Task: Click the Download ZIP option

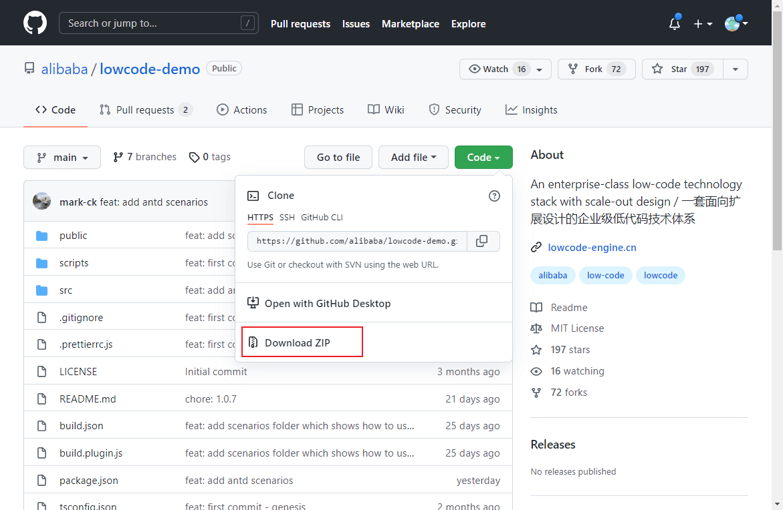Action: [302, 342]
